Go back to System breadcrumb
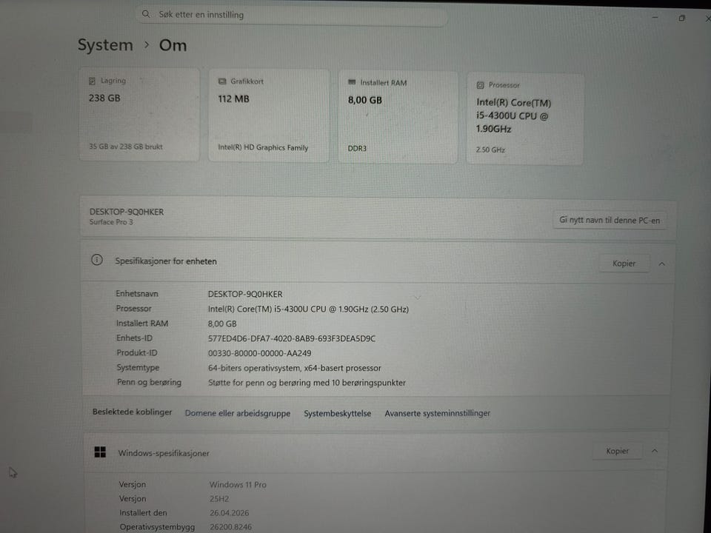The height and width of the screenshot is (533, 711). pyautogui.click(x=105, y=45)
